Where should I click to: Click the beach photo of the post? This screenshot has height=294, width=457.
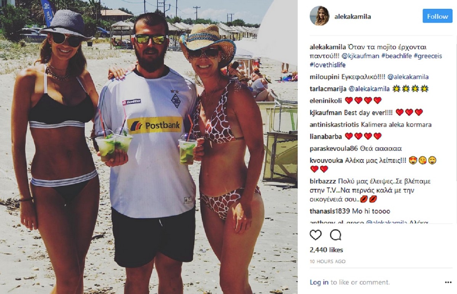click(x=149, y=147)
